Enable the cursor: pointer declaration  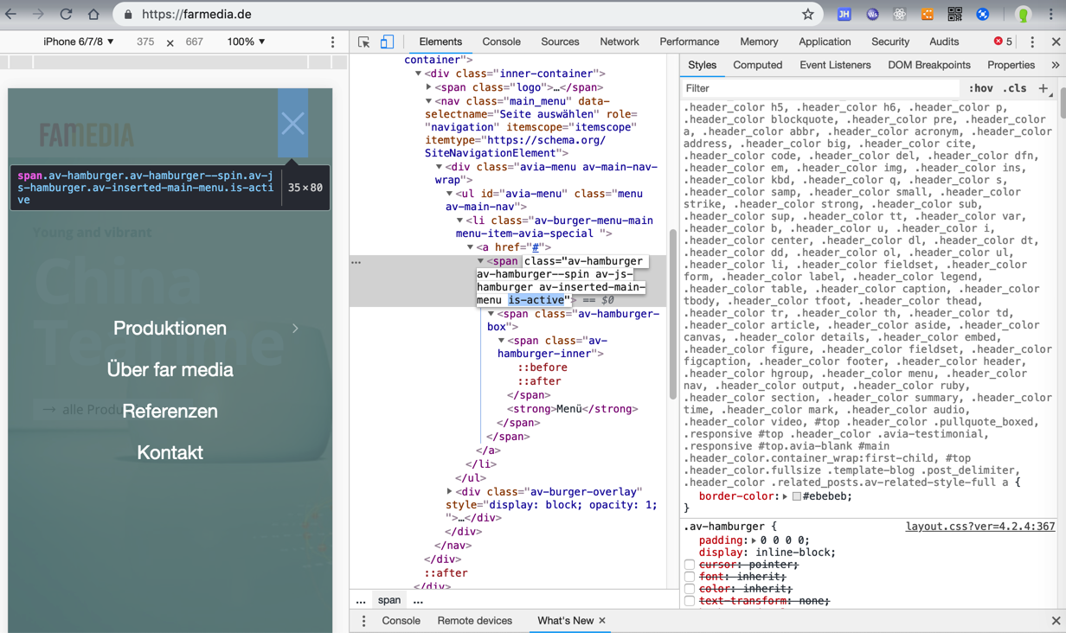point(690,565)
